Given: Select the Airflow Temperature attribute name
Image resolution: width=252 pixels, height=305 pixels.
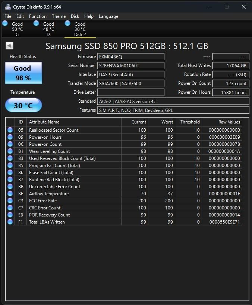Looking at the screenshot, I should pyautogui.click(x=49, y=193).
